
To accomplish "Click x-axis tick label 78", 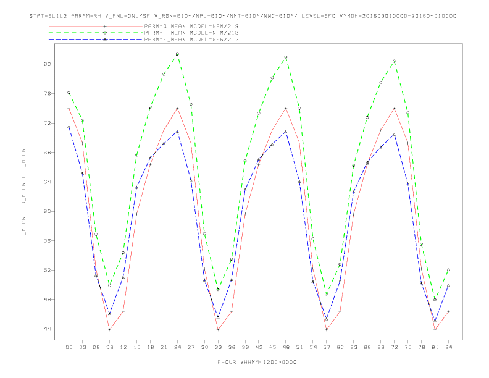I will click(x=421, y=347).
